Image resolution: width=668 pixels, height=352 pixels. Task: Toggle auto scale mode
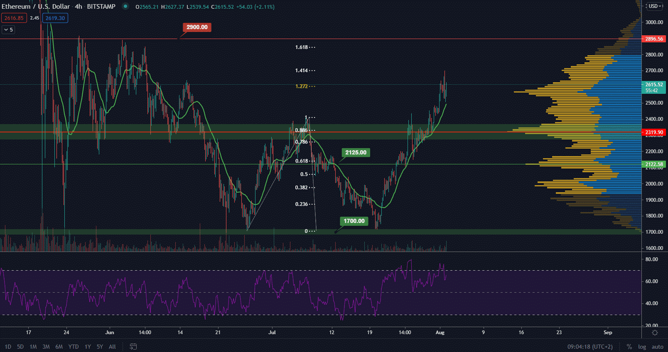[657, 347]
